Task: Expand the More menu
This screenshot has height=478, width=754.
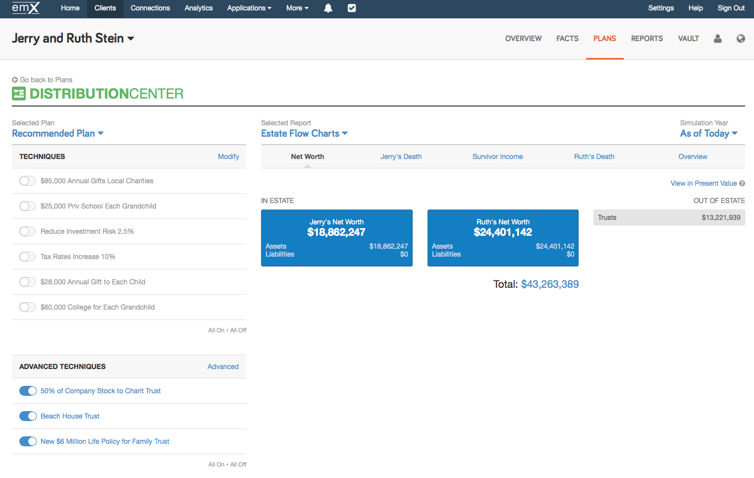Action: click(x=297, y=8)
